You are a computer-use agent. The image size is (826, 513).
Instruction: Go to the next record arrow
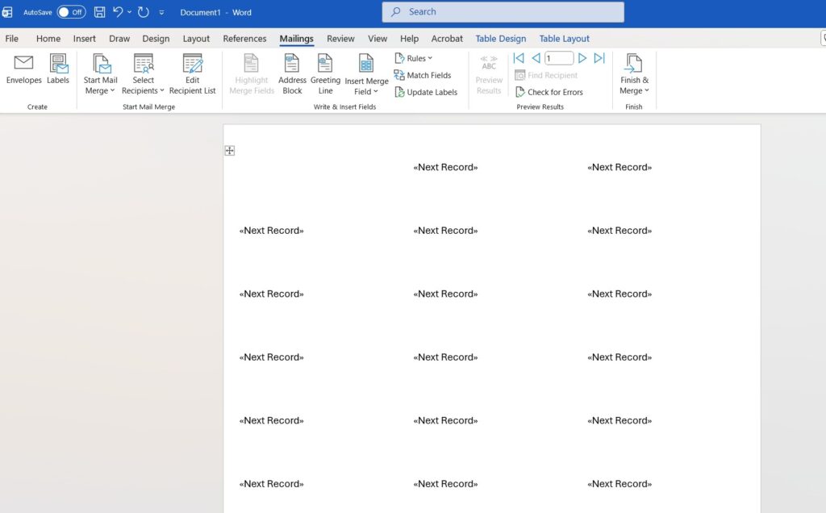click(x=582, y=58)
